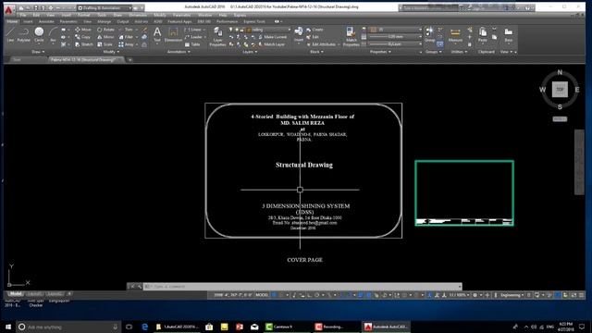Click the Fillet tool
The width and height of the screenshot is (592, 333).
pyautogui.click(x=126, y=37)
